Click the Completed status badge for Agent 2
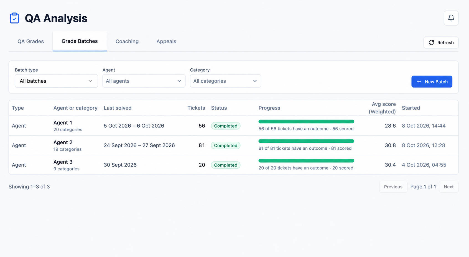The width and height of the screenshot is (469, 257). [226, 146]
